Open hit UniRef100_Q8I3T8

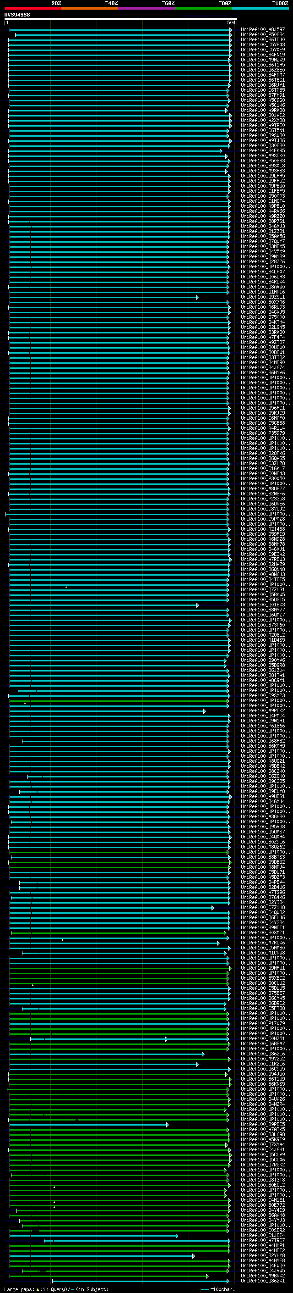click(263, 1180)
